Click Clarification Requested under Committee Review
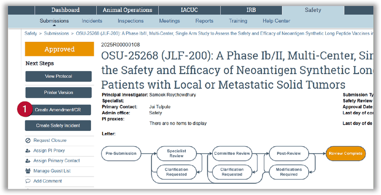This screenshot has height=195, width=381. pos(232,172)
